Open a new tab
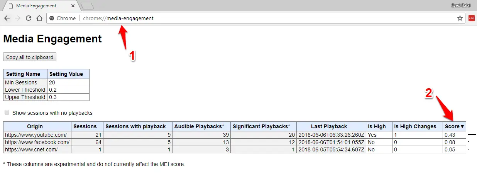The height and width of the screenshot is (188, 477). coord(88,6)
